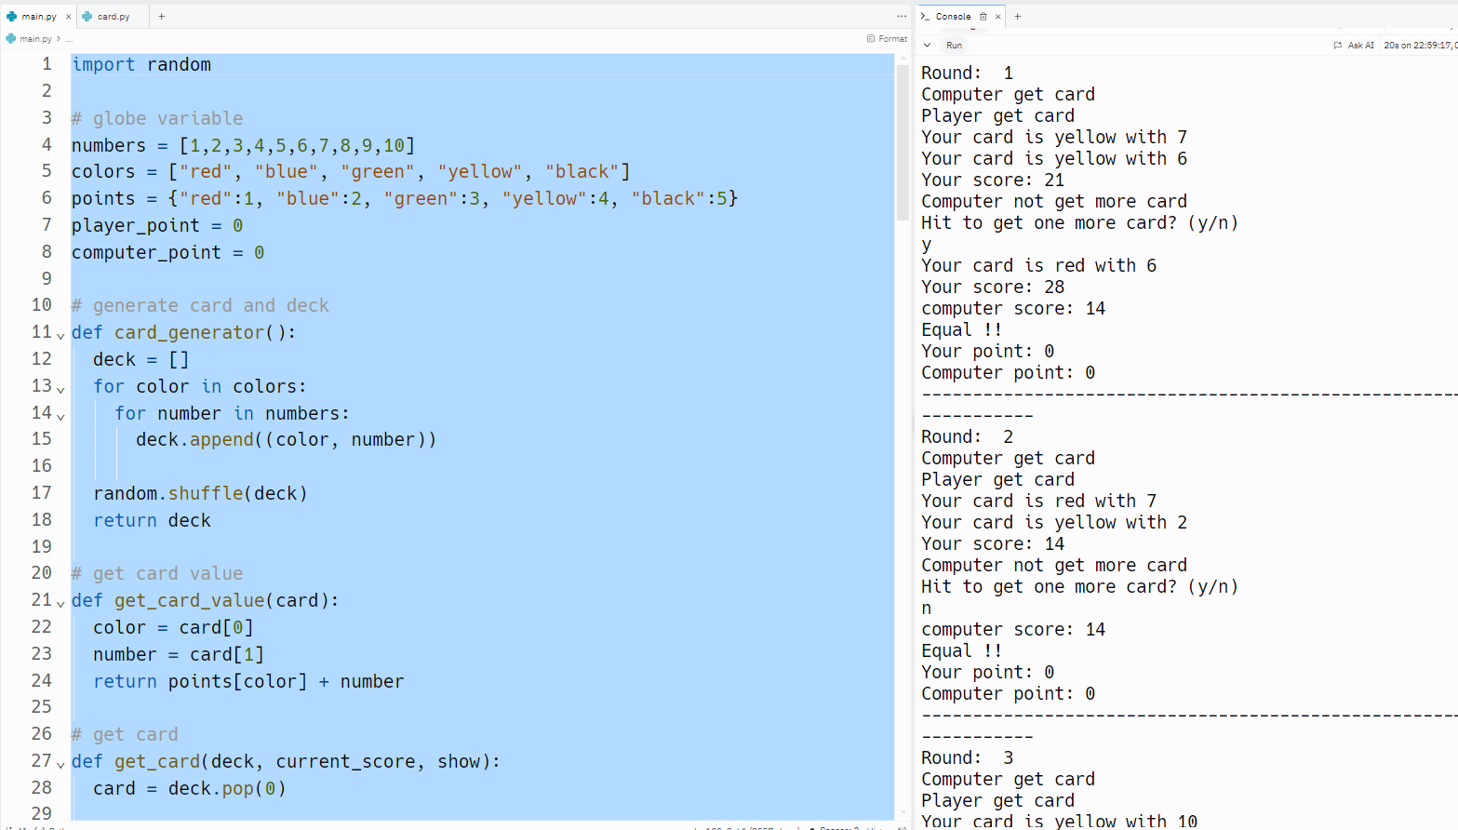Fold the get_card_value function at line 21
1458x830 pixels.
coord(60,603)
